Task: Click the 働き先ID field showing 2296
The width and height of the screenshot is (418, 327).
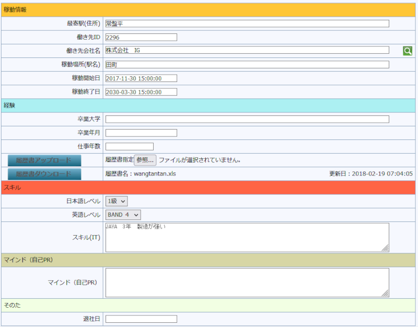Action: click(x=141, y=37)
